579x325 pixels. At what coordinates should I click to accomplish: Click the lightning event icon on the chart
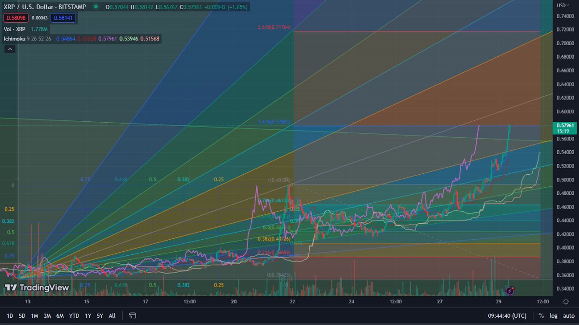(x=509, y=291)
